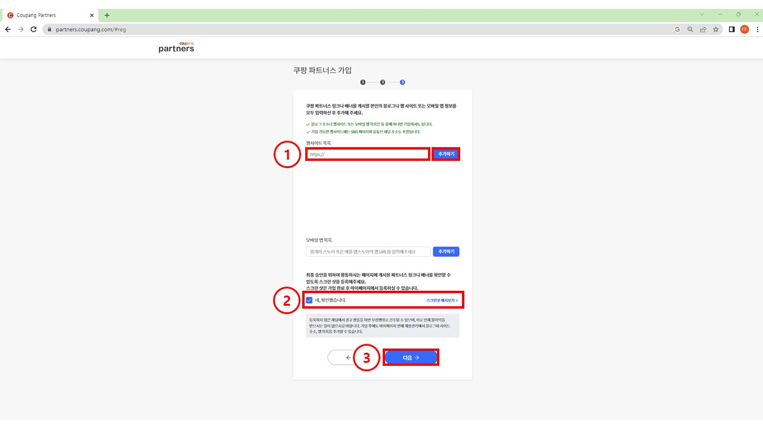Click the 웹사이트 목록 label
This screenshot has height=429, width=763.
pos(318,143)
